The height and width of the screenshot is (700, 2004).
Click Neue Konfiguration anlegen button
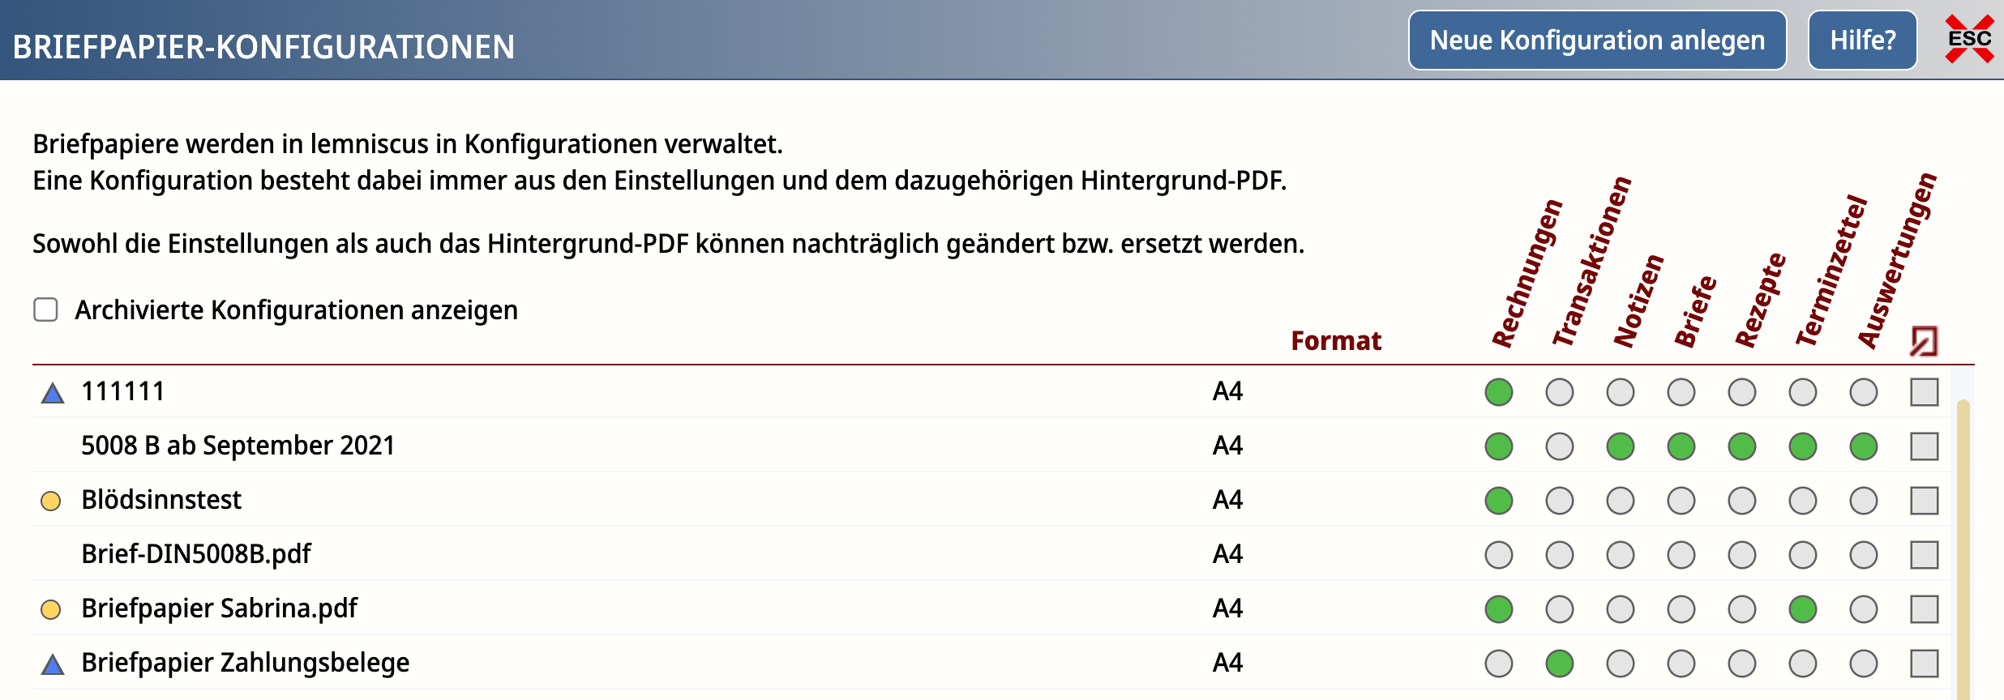(x=1597, y=41)
